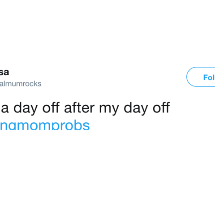Click the word 'my' in the tweet
215x215 pixels.
coord(109,109)
